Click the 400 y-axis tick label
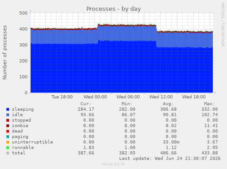The width and height of the screenshot is (227, 169). [x=23, y=29]
